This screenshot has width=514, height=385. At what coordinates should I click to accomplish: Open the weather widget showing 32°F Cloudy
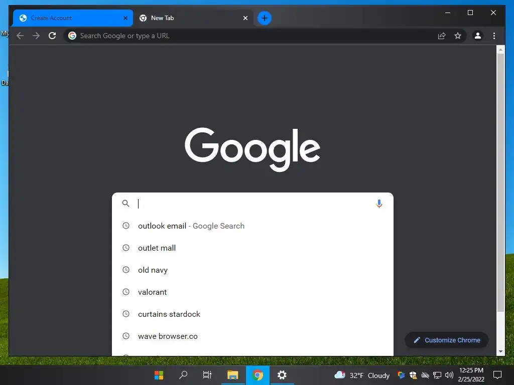362,375
